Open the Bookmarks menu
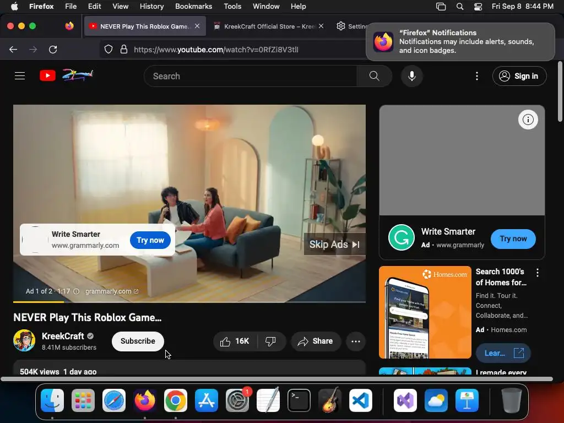Screen dimensions: 564x423 (x=193, y=6)
